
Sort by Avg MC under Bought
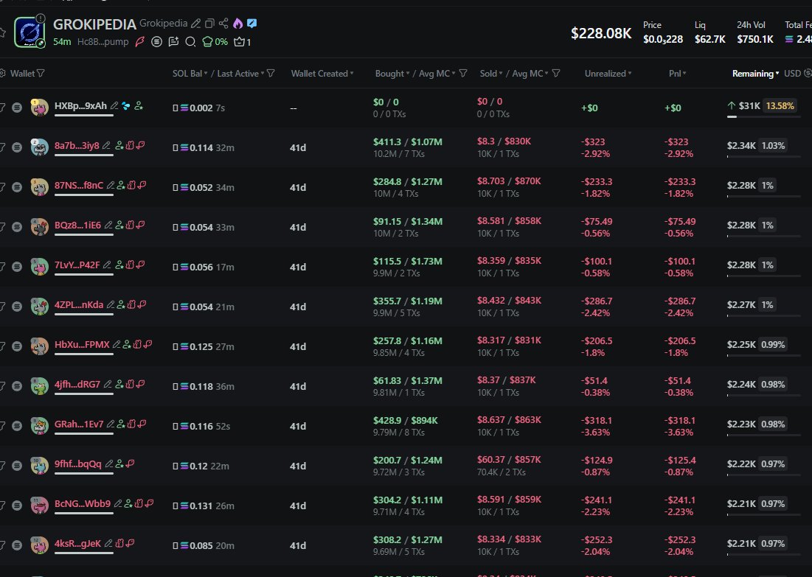click(x=437, y=74)
